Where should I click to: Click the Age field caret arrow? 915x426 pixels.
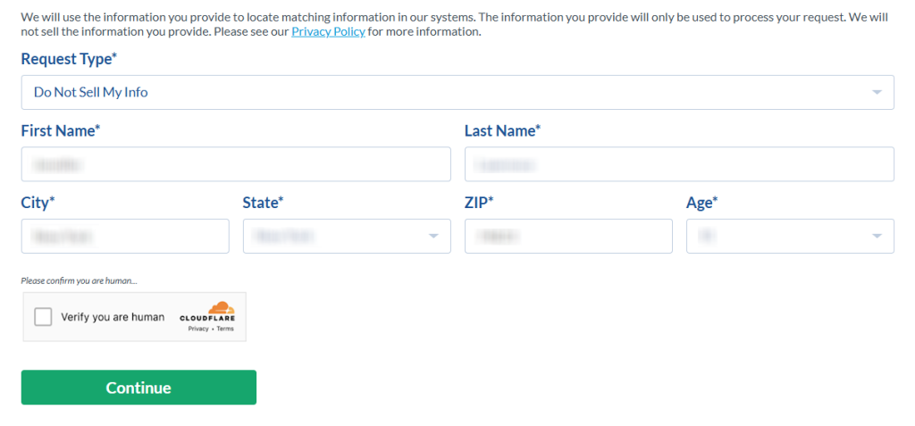tap(877, 236)
